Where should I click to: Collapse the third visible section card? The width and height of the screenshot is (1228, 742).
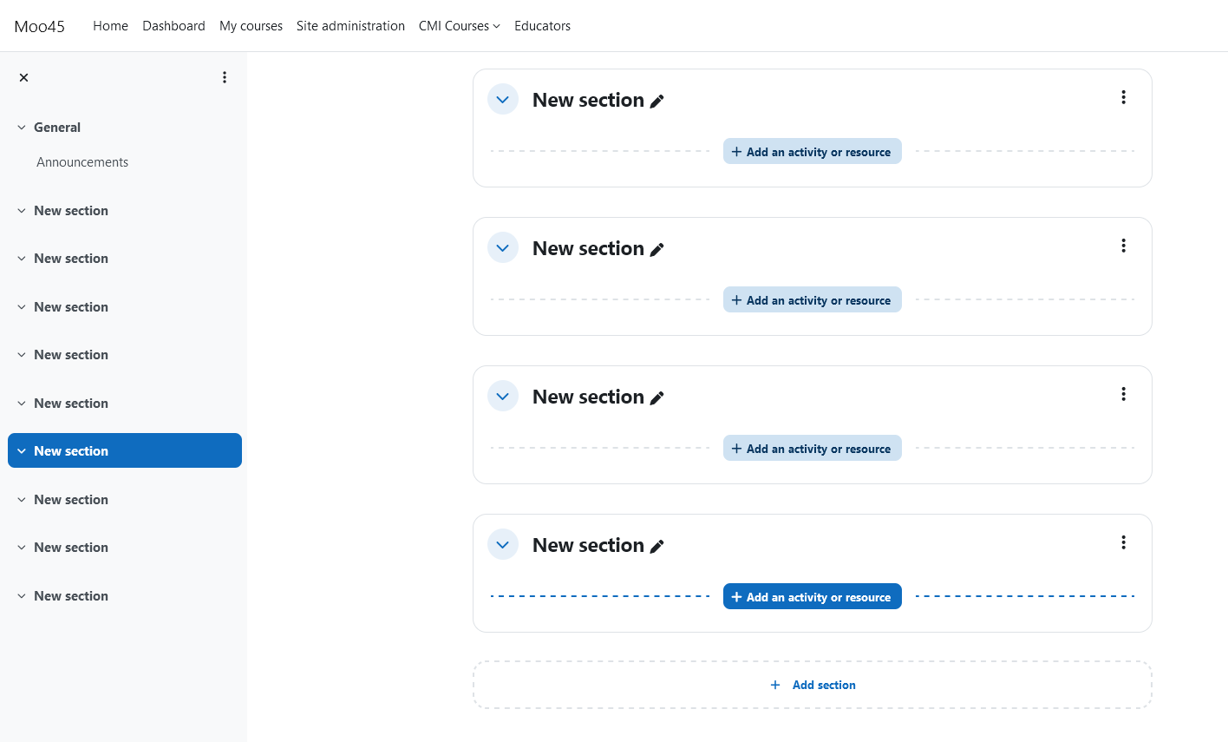[503, 397]
